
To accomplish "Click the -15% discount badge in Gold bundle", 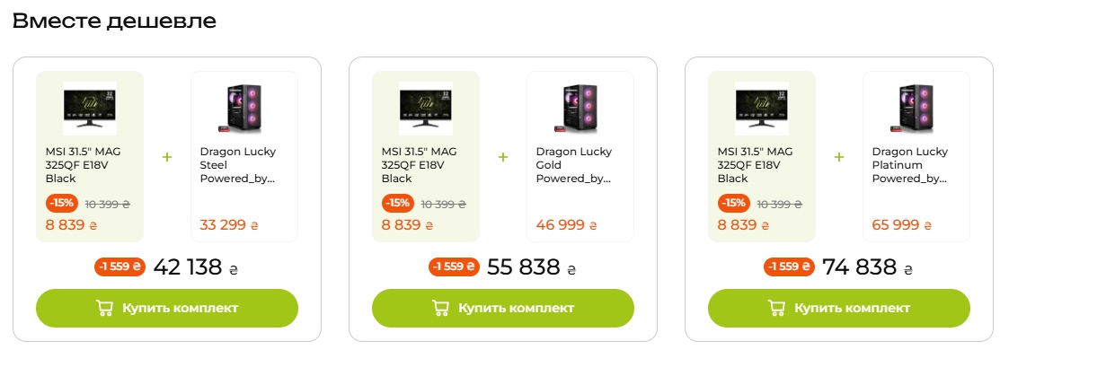I will (x=399, y=203).
